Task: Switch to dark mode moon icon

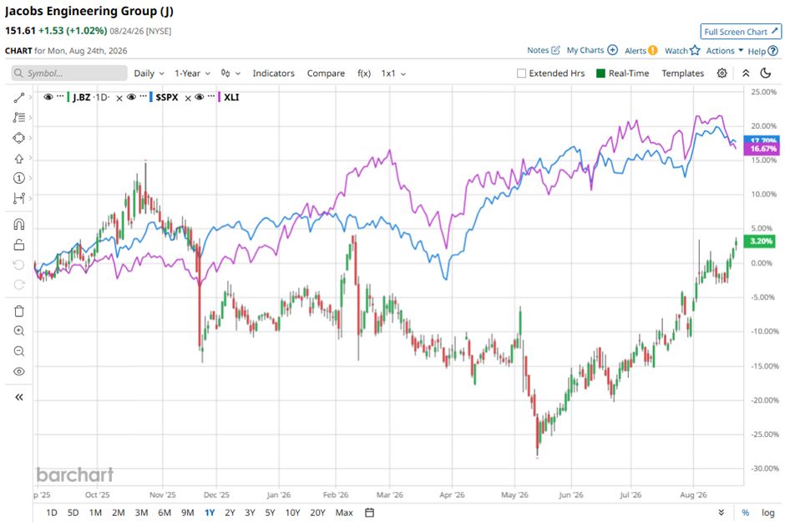Action: [x=766, y=74]
